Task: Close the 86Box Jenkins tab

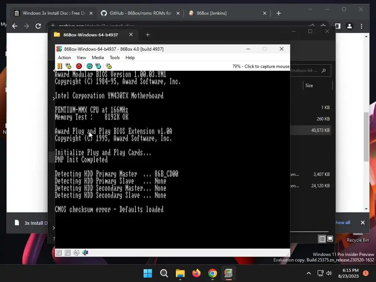Action: point(265,13)
